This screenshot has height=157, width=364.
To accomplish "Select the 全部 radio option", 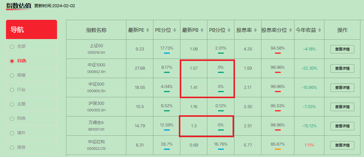I will [x=12, y=47].
